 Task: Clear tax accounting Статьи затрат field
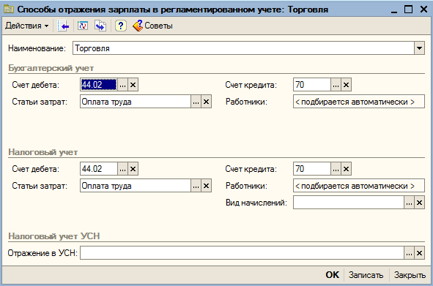pyautogui.click(x=206, y=186)
